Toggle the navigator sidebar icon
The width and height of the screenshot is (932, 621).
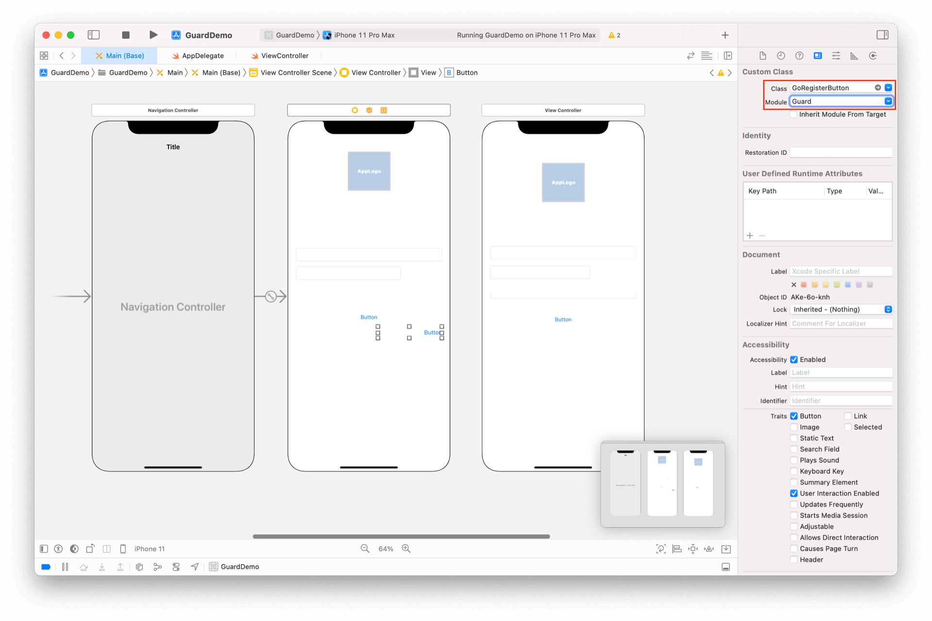point(94,35)
